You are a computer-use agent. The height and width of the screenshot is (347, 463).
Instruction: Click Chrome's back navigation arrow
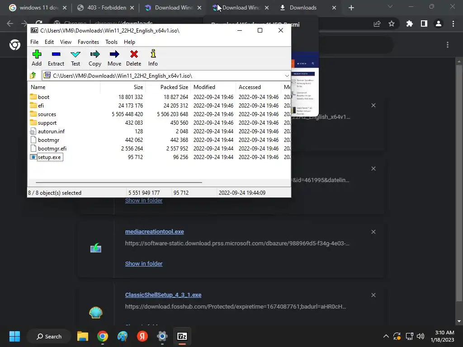[x=10, y=23]
